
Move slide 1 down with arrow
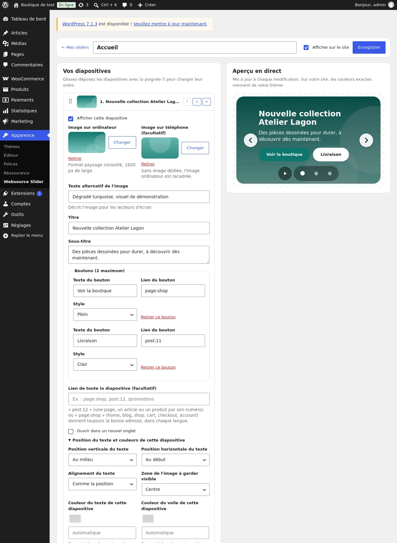pos(197,101)
